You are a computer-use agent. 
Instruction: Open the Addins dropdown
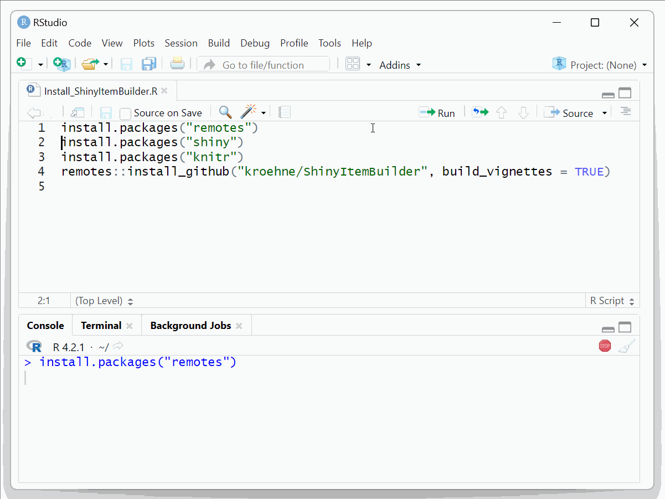pyautogui.click(x=400, y=65)
